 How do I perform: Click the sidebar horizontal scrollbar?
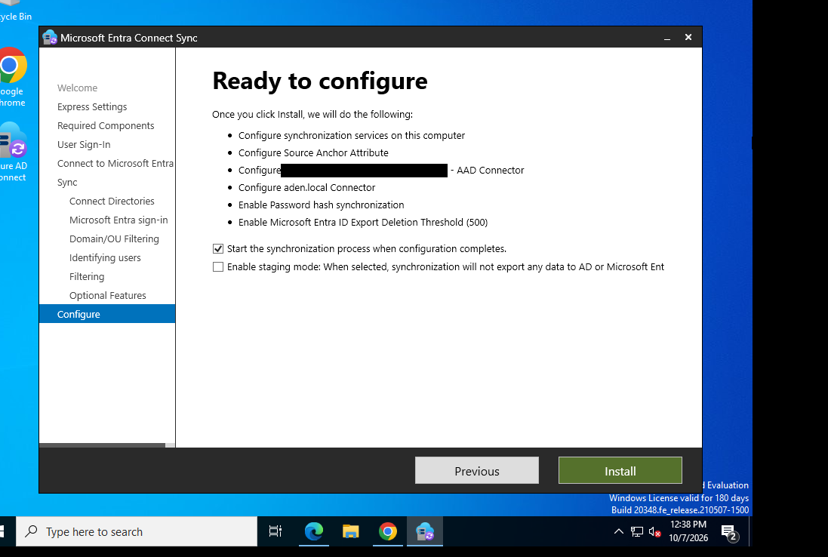103,445
